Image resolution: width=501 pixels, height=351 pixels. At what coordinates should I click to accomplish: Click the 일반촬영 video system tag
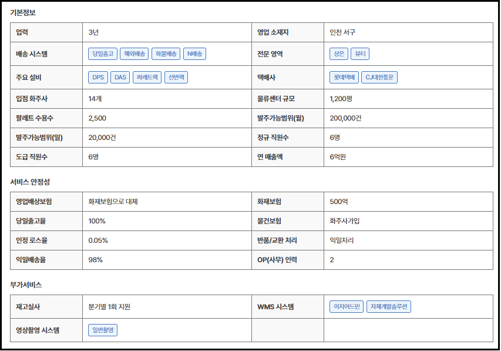click(x=103, y=330)
